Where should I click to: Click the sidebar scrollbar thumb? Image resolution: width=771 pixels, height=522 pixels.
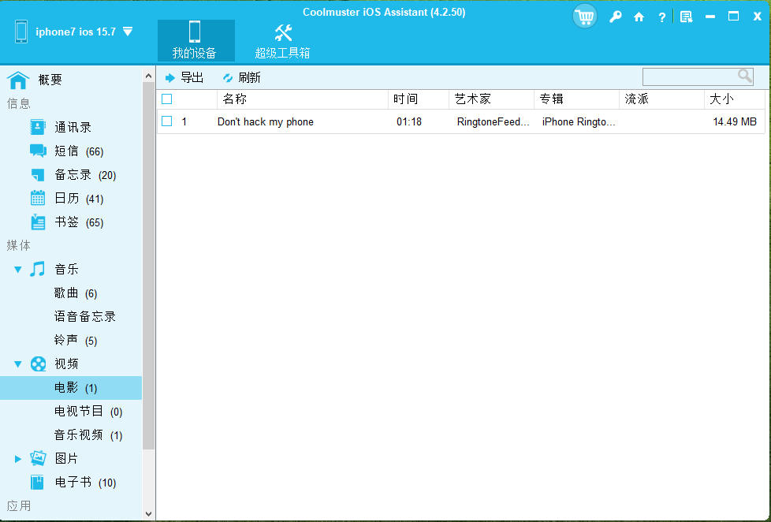tap(148, 266)
